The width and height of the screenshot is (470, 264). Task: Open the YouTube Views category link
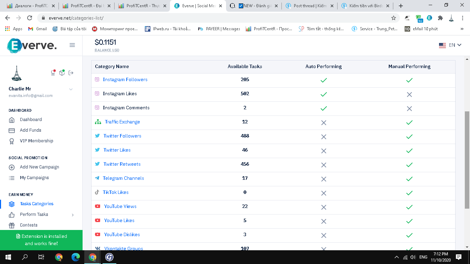tap(120, 206)
